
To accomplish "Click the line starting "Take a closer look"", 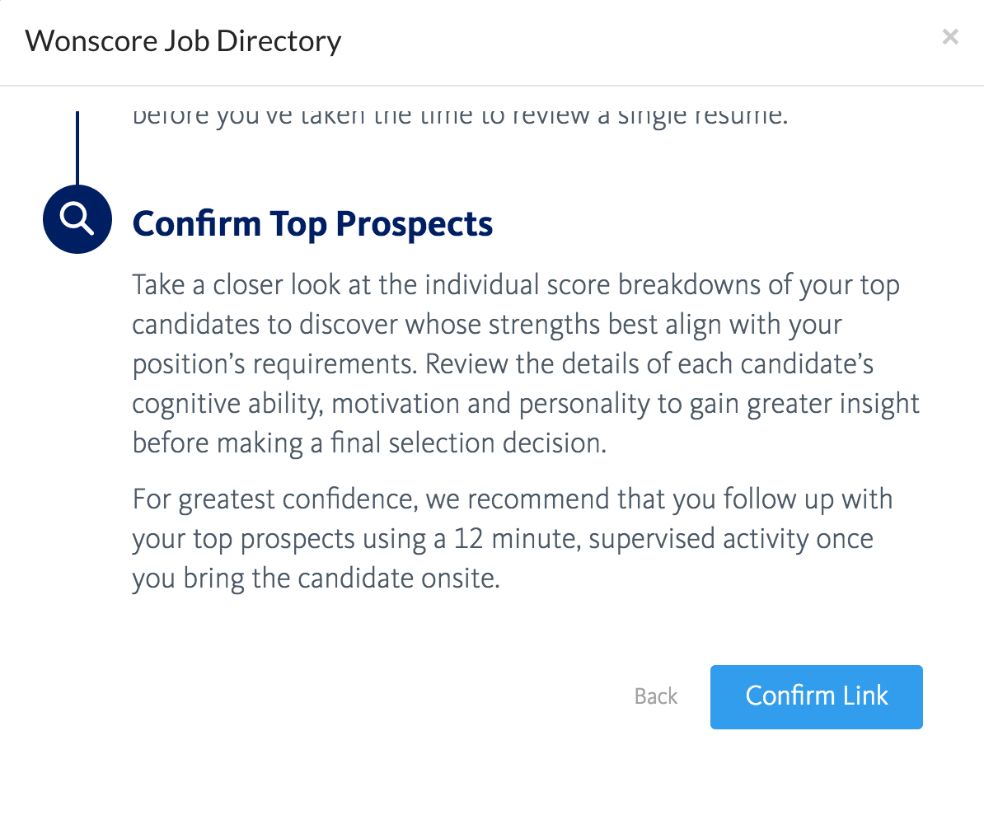I will (x=515, y=285).
